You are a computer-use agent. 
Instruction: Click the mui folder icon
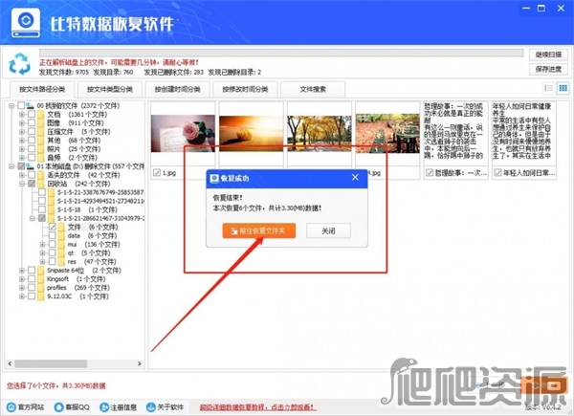click(61, 245)
